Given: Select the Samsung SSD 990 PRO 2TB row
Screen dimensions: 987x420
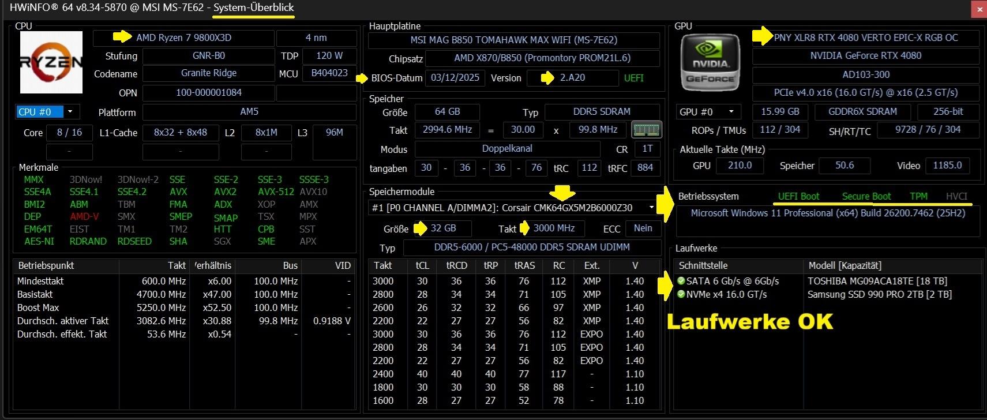Looking at the screenshot, I should tap(828, 294).
